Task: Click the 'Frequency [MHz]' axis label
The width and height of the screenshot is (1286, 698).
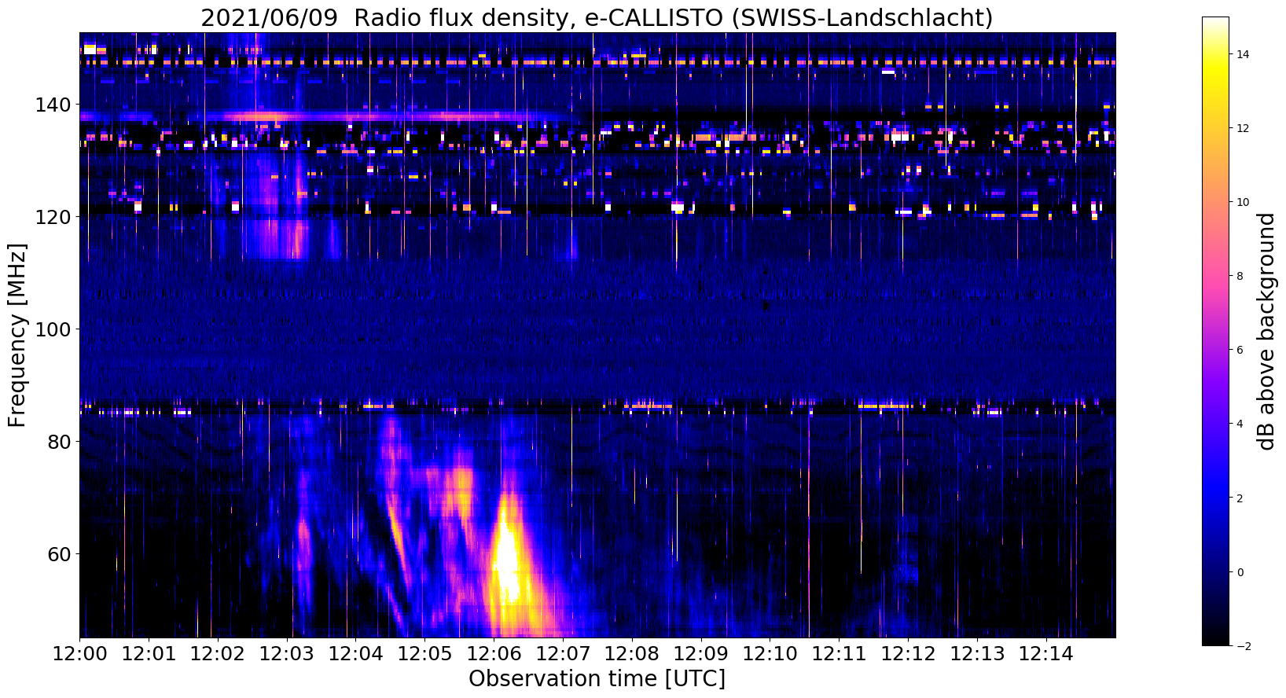Action: point(17,335)
